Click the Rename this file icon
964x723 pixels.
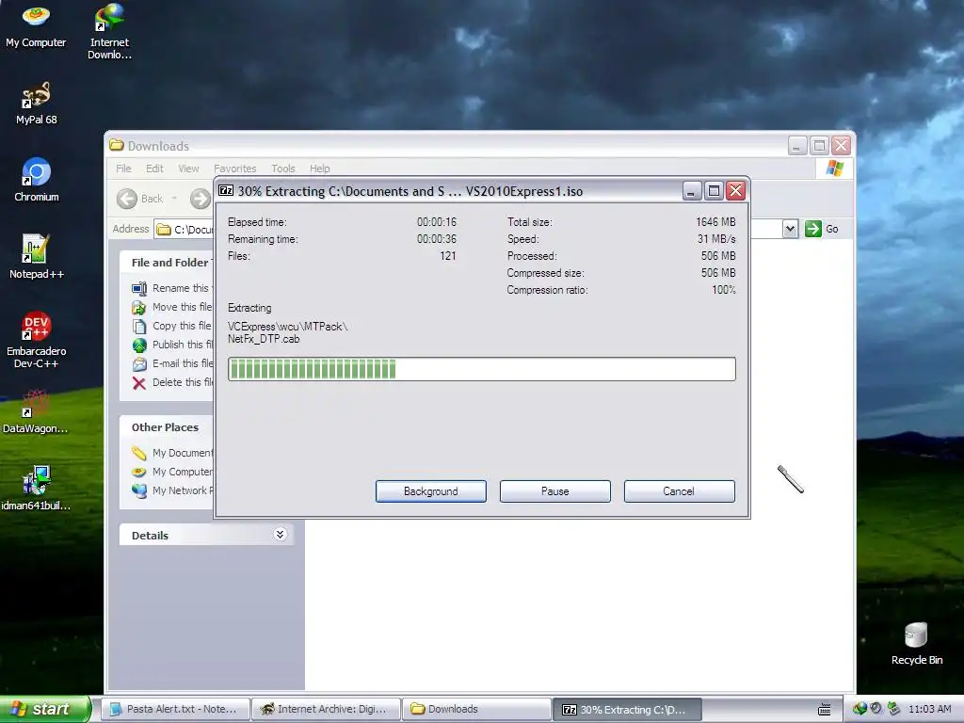tap(139, 288)
